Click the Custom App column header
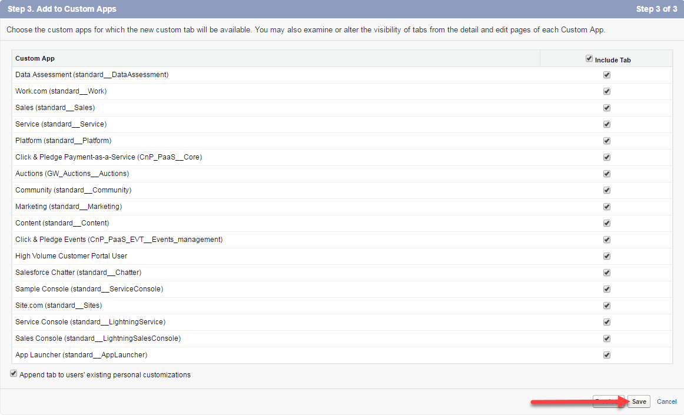Image resolution: width=684 pixels, height=415 pixels. (x=35, y=58)
